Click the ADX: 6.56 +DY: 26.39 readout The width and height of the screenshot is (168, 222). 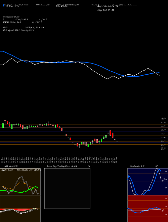click(x=21, y=170)
